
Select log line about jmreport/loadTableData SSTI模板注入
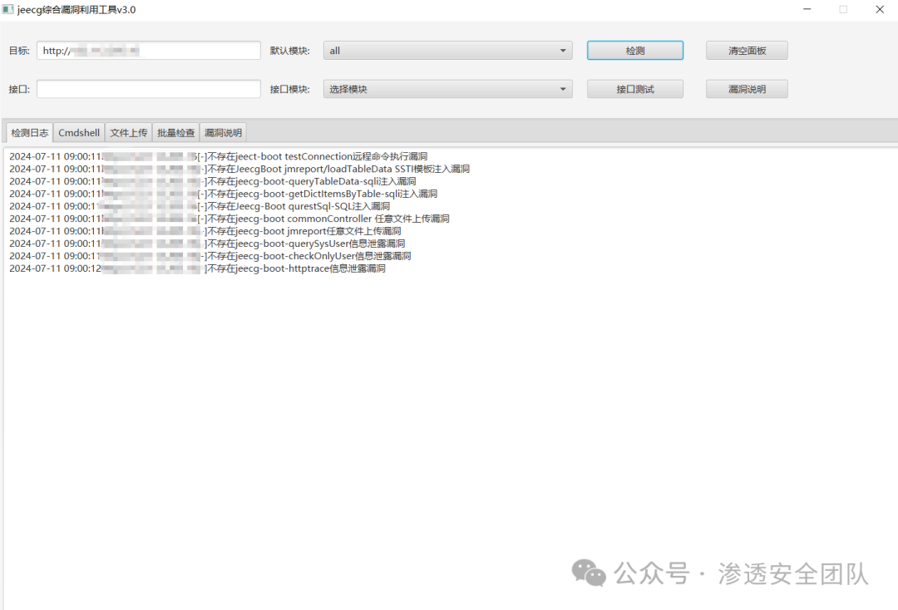pyautogui.click(x=239, y=169)
